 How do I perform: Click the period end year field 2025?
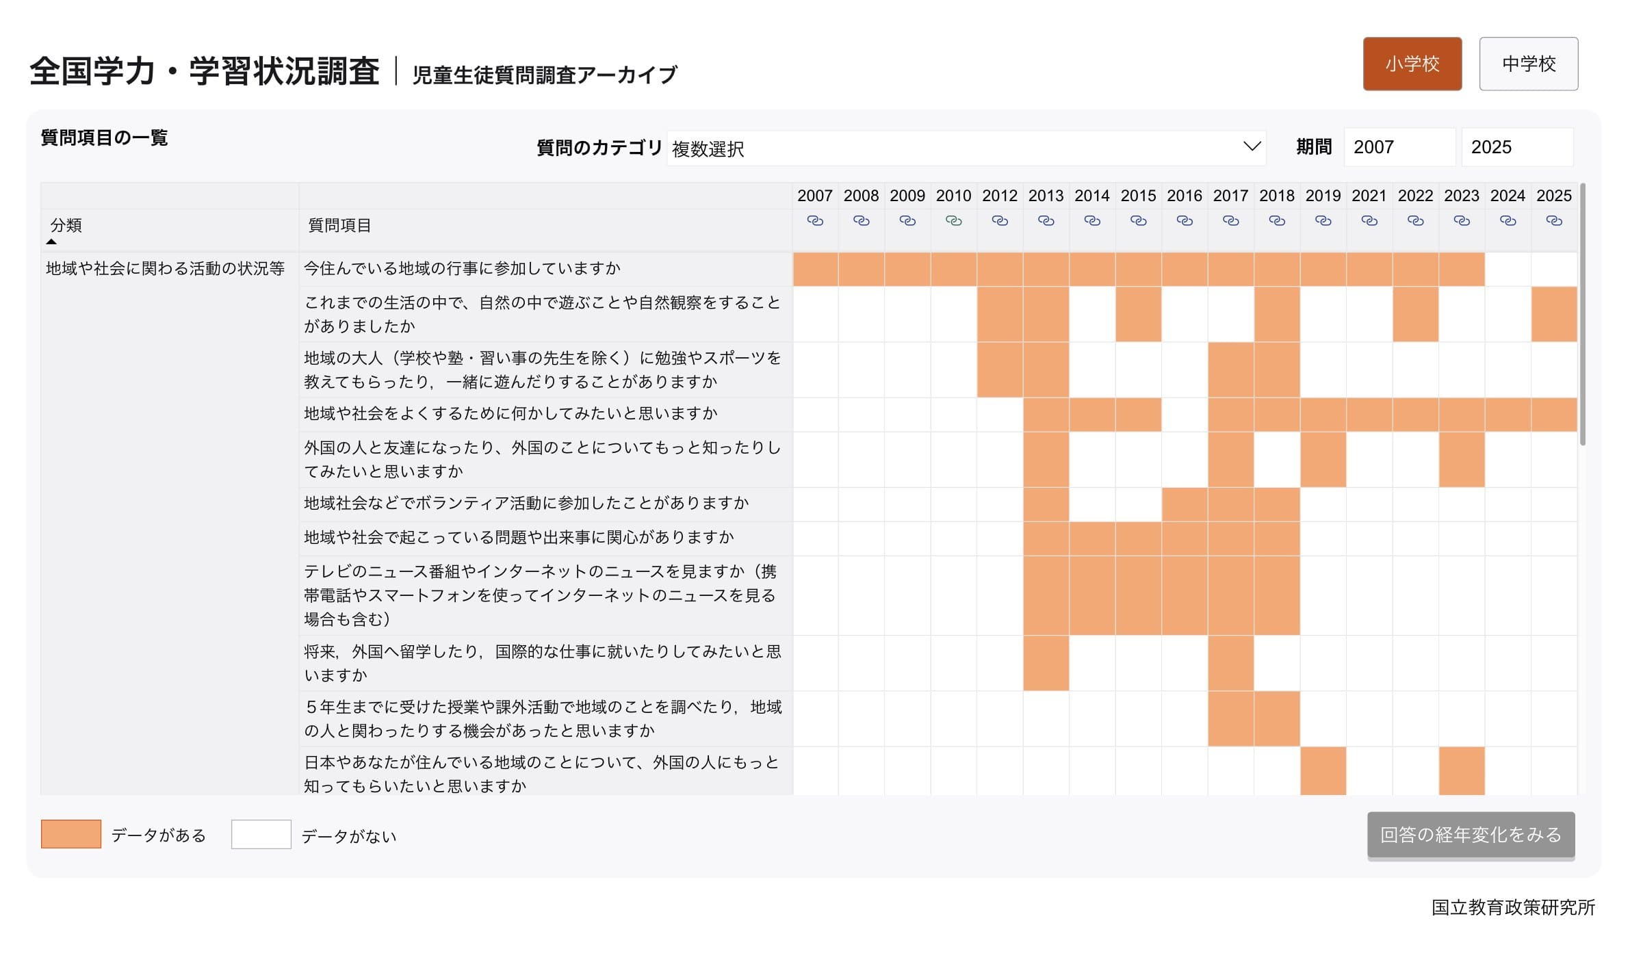1516,147
